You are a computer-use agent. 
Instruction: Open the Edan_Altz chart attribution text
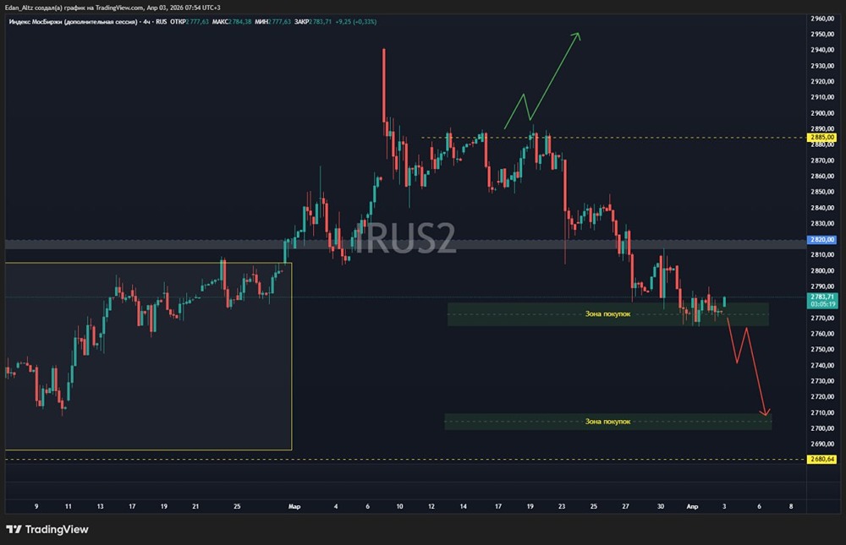pyautogui.click(x=113, y=8)
